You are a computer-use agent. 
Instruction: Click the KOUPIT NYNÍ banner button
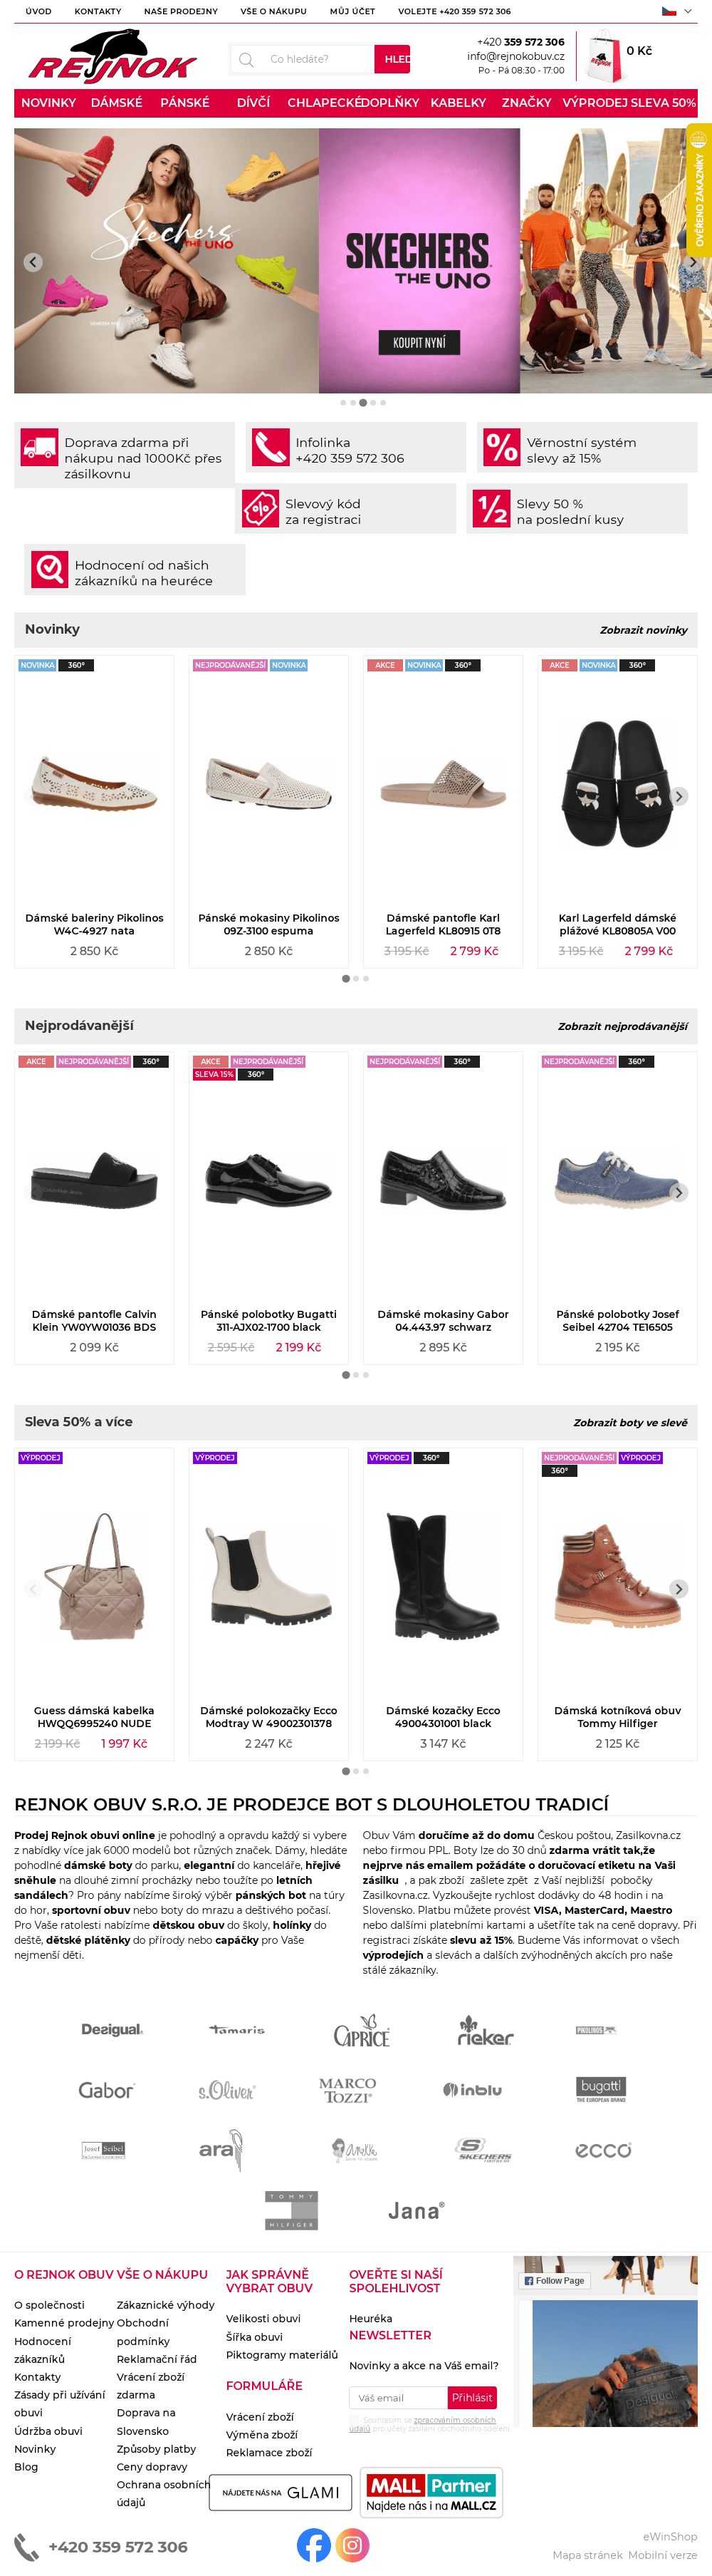(419, 343)
